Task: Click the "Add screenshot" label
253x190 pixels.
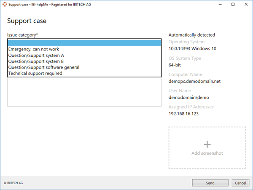Action: point(207,153)
